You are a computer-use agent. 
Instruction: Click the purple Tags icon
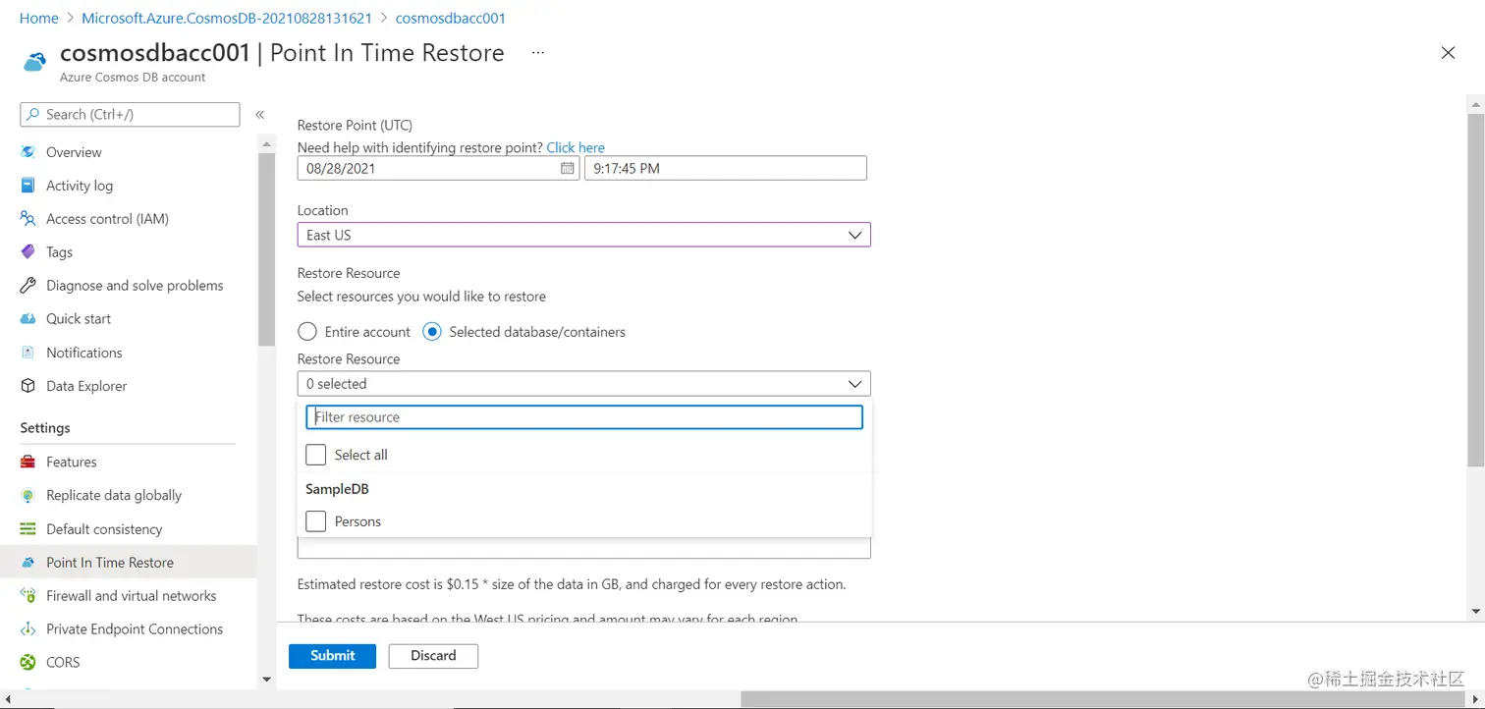28,252
